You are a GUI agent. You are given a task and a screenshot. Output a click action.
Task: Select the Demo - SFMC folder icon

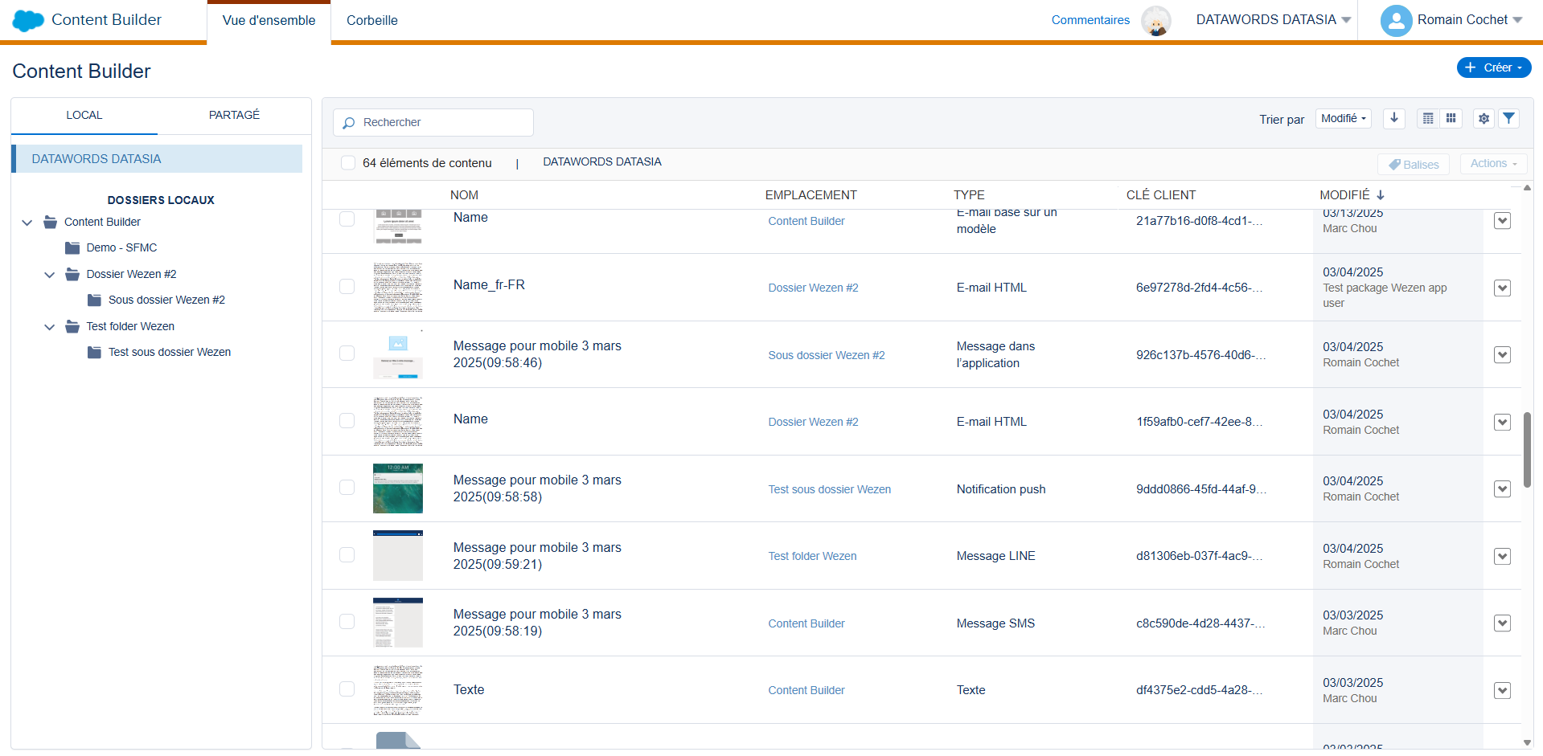pos(72,247)
